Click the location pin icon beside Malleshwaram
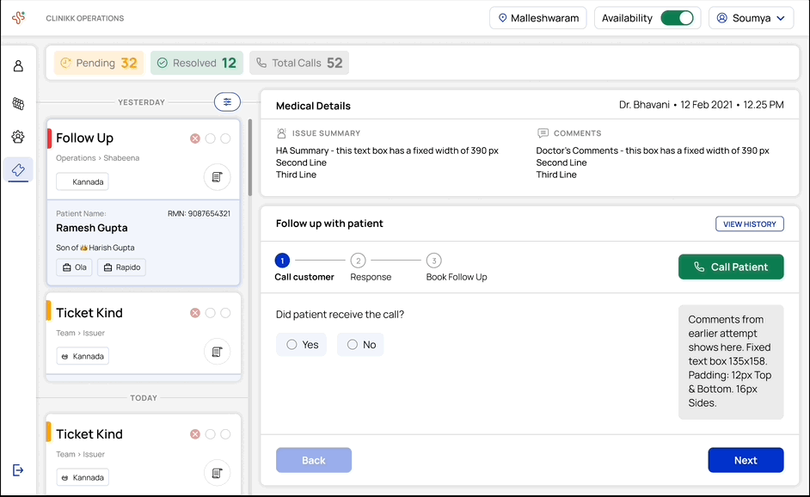The height and width of the screenshot is (497, 810). click(502, 18)
